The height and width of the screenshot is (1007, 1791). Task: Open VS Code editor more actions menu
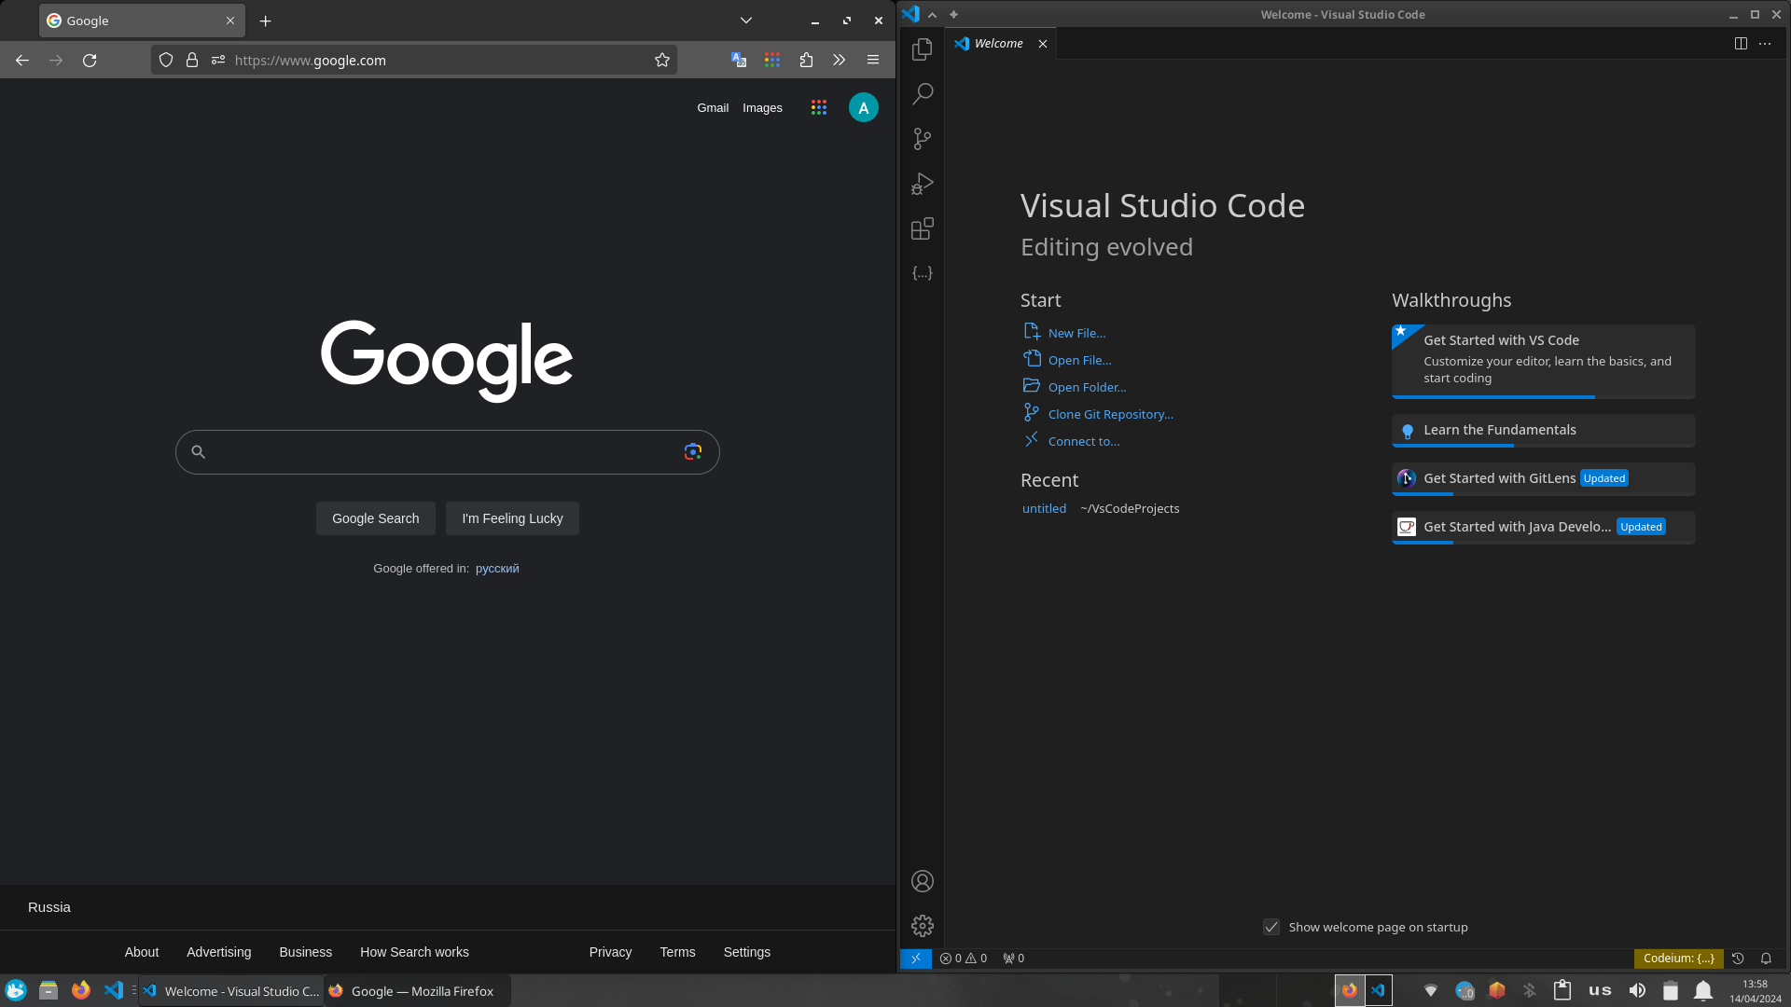point(1765,44)
